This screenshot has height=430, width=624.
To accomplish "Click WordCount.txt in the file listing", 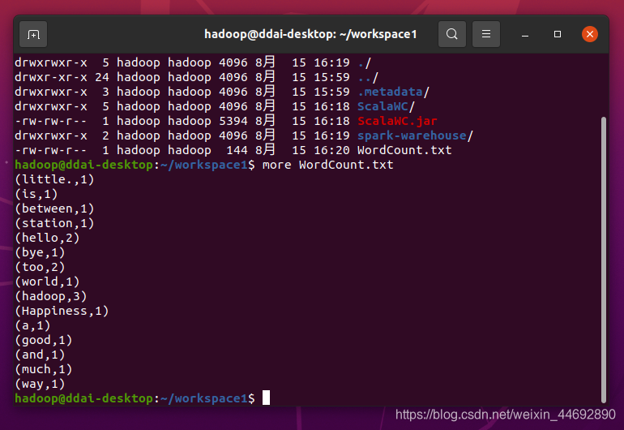I will tap(404, 150).
